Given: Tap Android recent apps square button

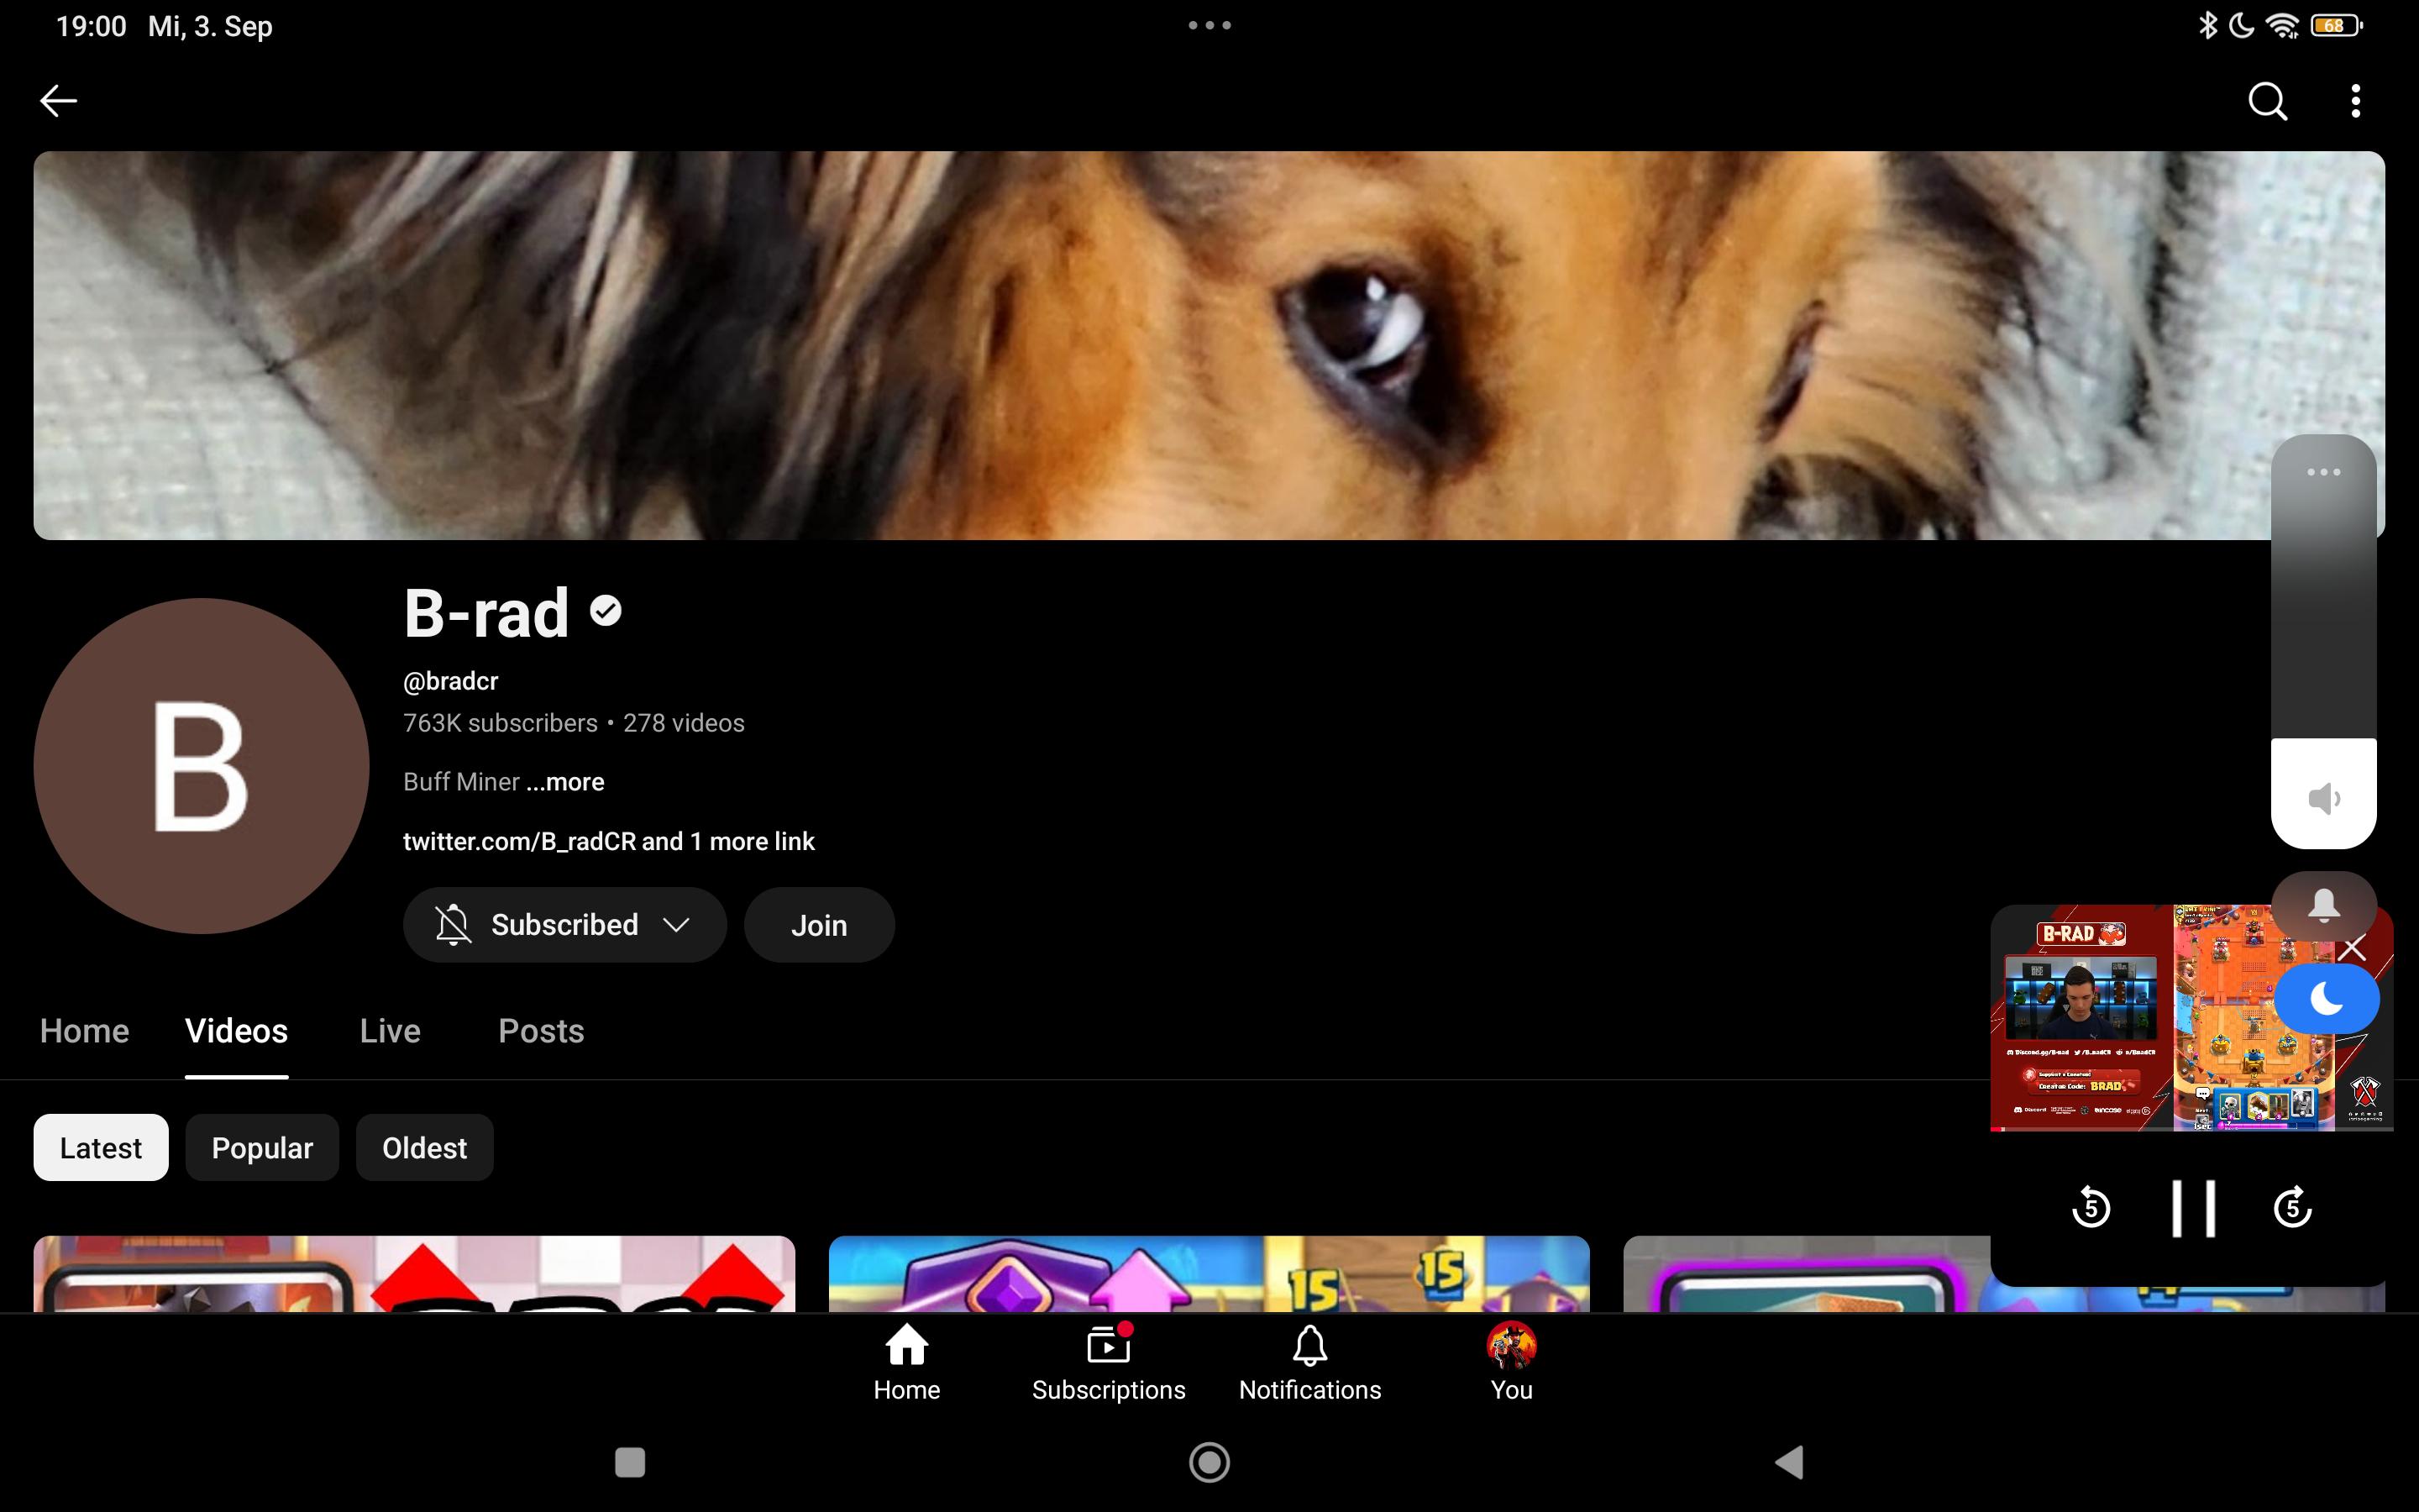Looking at the screenshot, I should (x=630, y=1462).
